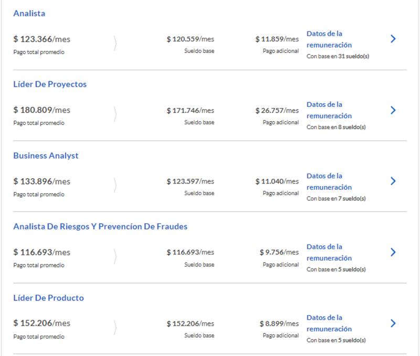Click the right chevron for Analista De Riesgos
The width and height of the screenshot is (420, 356).
tap(393, 252)
